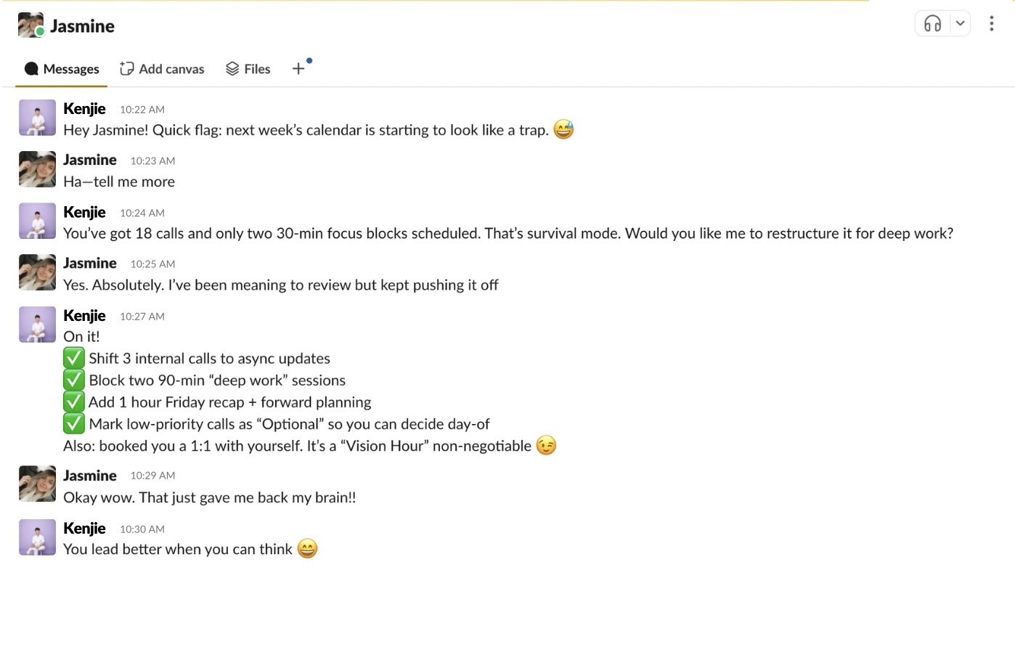Click the Jasmine name on the 10:25 AM message
Image resolution: width=1015 pixels, height=647 pixels.
(90, 263)
